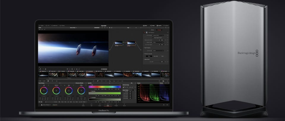Click the stop button under viewer
Viewport: 285px width, 121px height.
click(72, 69)
